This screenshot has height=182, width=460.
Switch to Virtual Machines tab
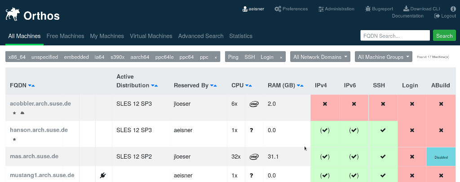(x=151, y=36)
